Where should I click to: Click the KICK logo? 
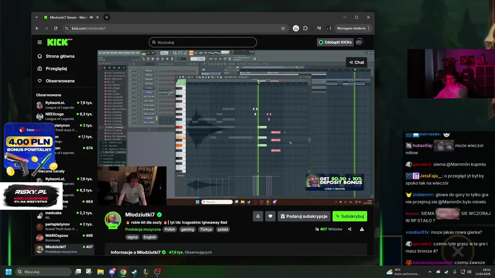(59, 42)
